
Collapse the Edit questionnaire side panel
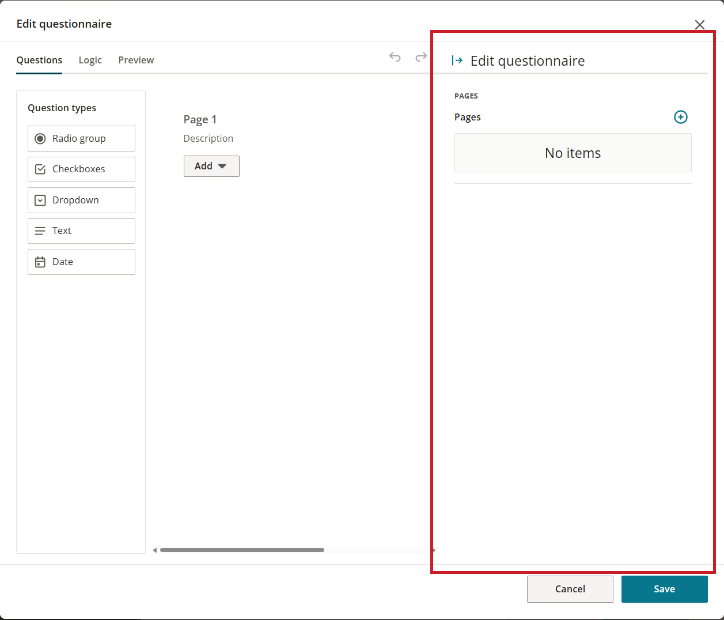point(457,61)
